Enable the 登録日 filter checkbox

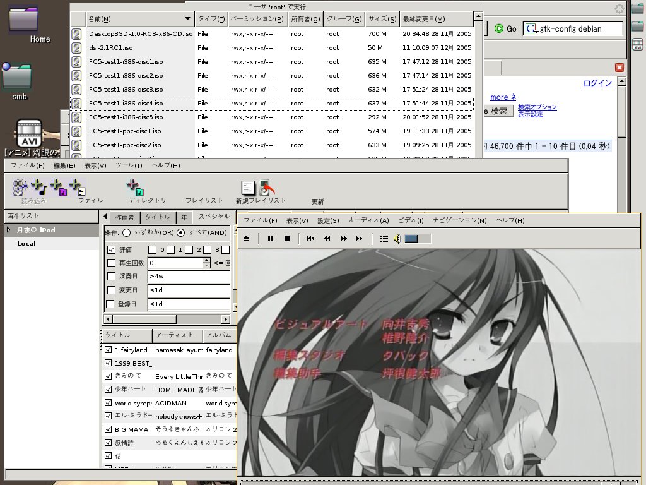pos(110,304)
